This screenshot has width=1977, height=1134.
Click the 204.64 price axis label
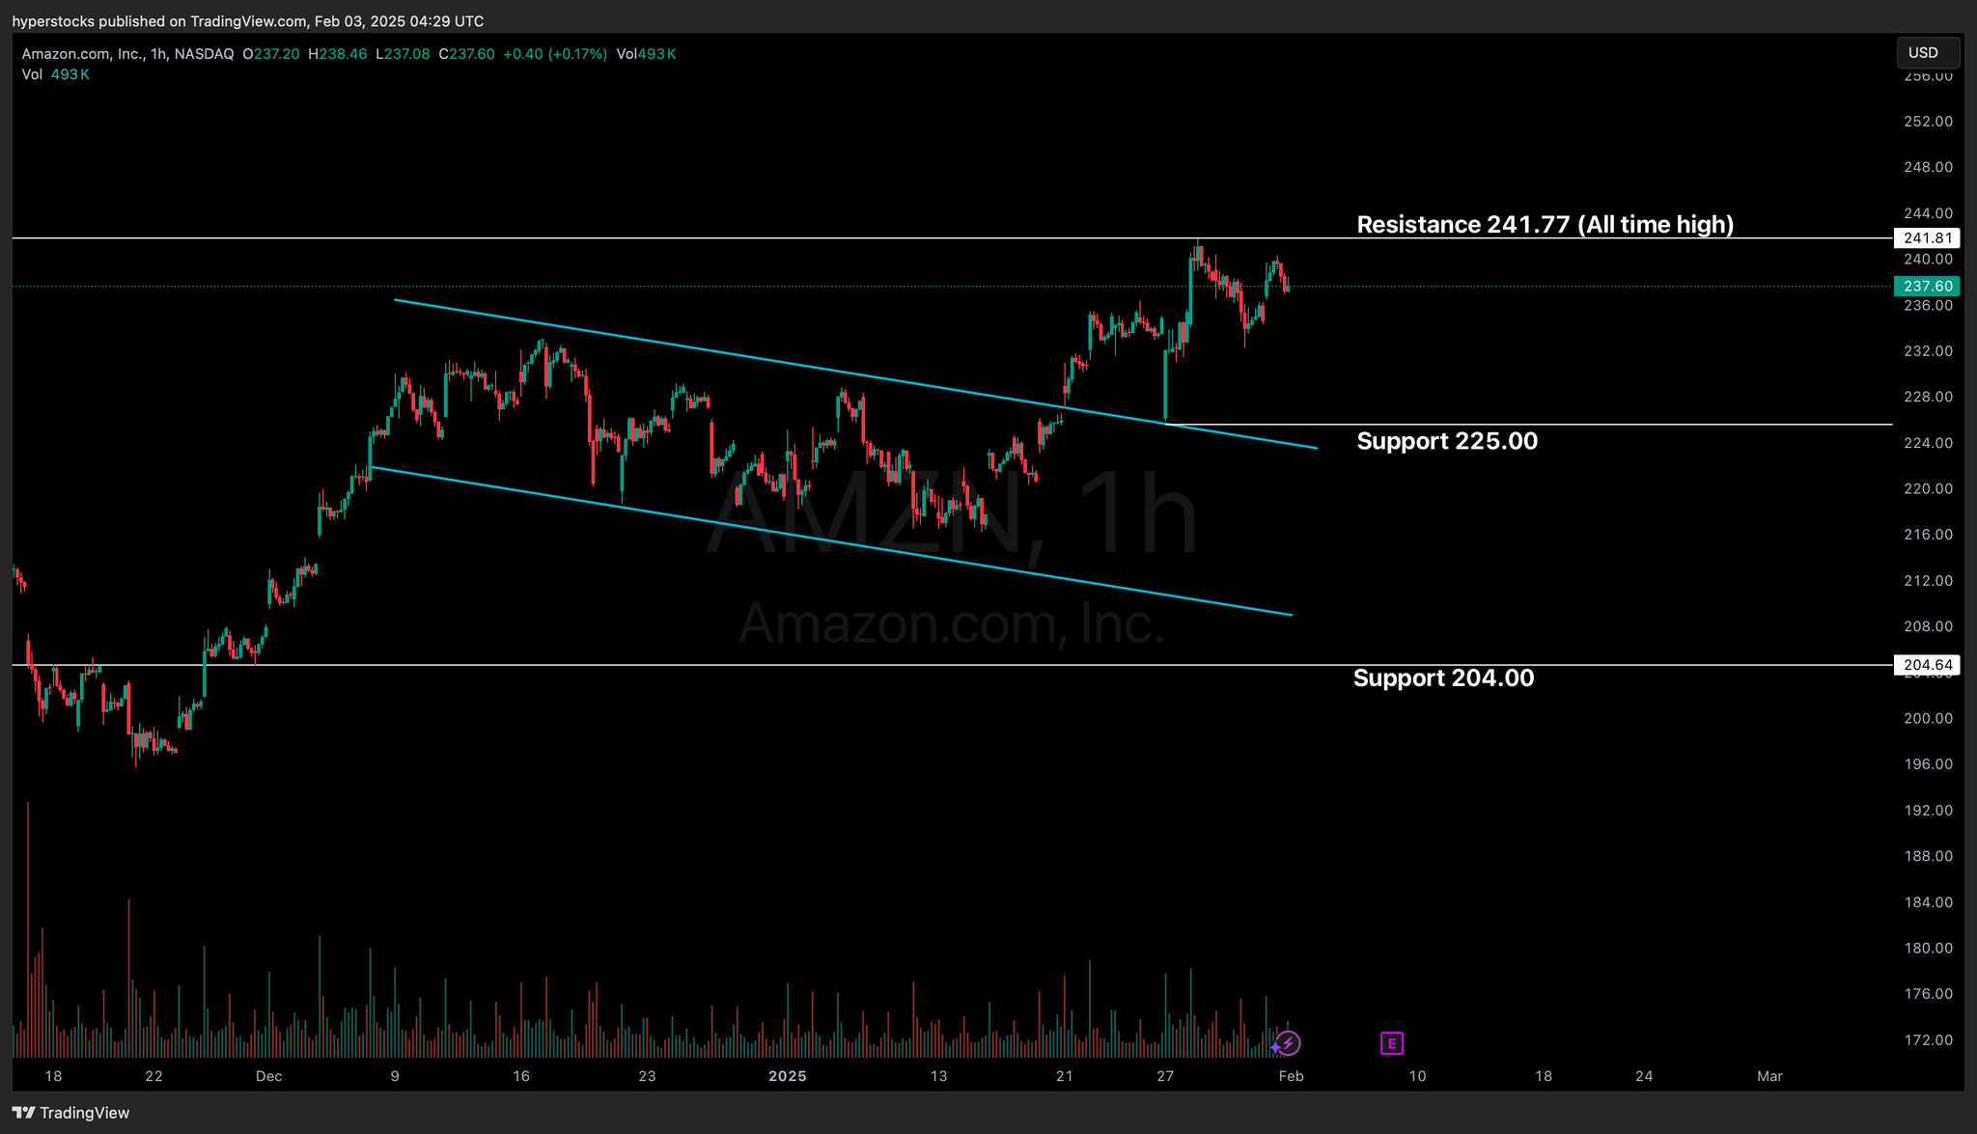coord(1928,665)
